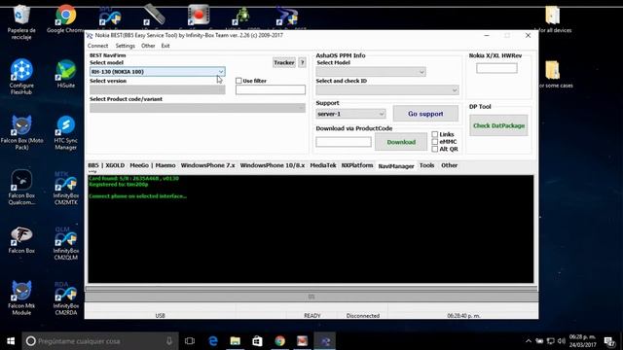Viewport: 623px width, 350px height.
Task: Click the taskbar clock showing 24/03/2017
Action: point(583,341)
